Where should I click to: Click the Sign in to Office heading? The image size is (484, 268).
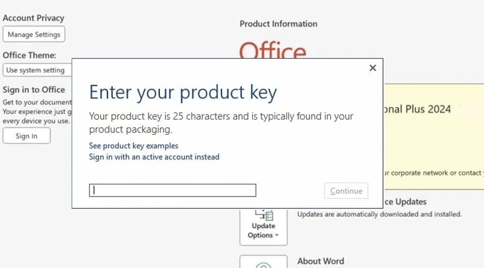tap(34, 89)
